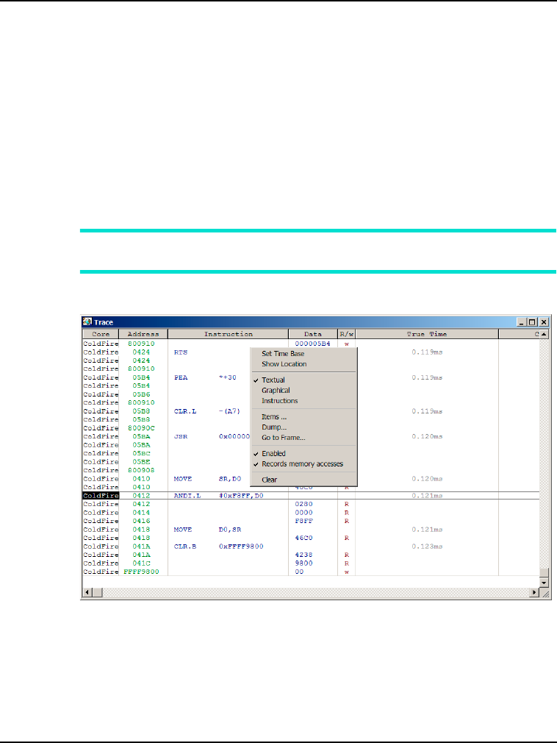Click the horizontal scrollbar thumb
557x743 pixels.
coord(97,592)
